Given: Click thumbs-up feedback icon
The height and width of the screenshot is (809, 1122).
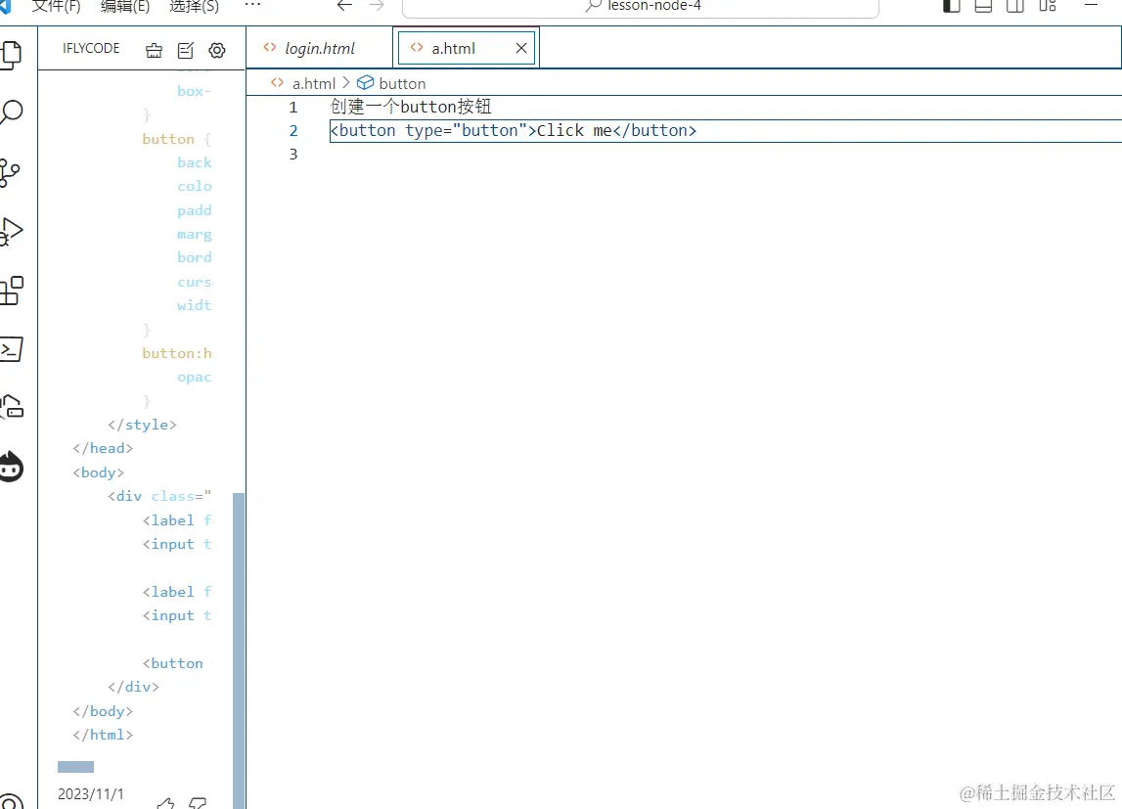Looking at the screenshot, I should pos(165,802).
